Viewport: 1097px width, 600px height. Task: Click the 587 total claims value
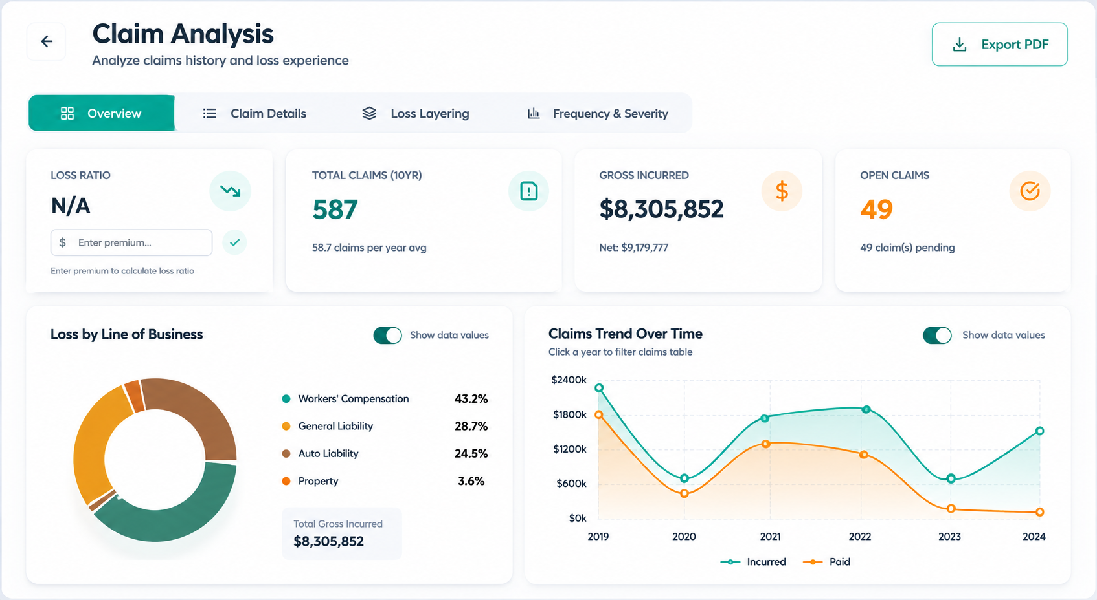[x=335, y=209]
